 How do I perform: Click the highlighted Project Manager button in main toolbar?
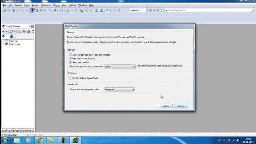pos(32,10)
